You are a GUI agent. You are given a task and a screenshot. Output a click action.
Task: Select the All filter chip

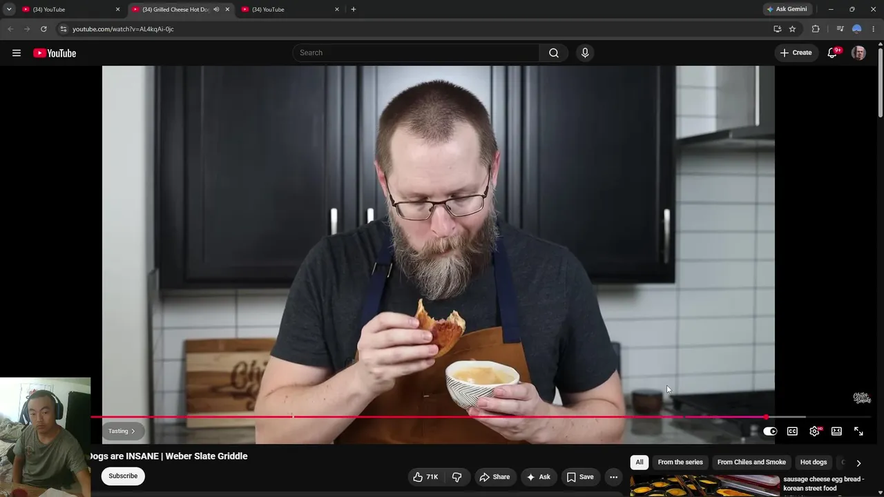(640, 462)
